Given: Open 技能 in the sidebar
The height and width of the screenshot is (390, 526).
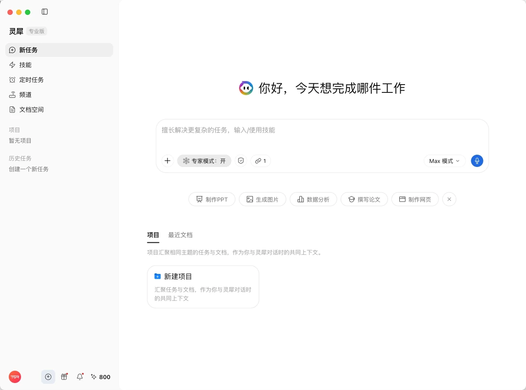Looking at the screenshot, I should (x=59, y=65).
